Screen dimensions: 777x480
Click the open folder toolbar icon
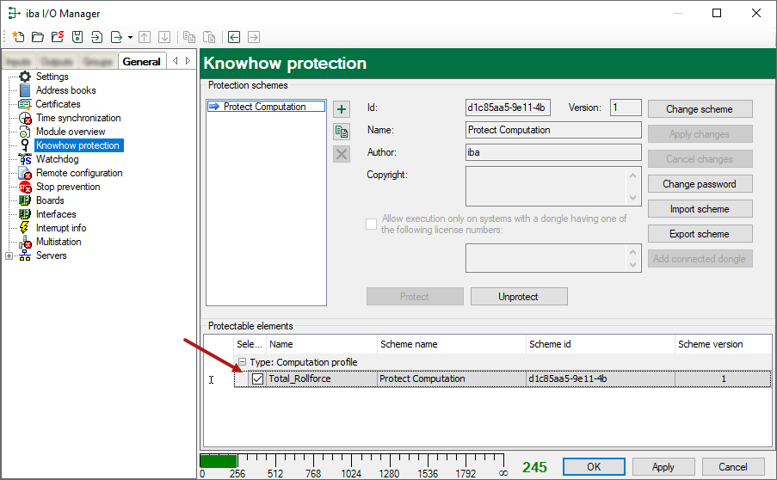click(x=38, y=37)
